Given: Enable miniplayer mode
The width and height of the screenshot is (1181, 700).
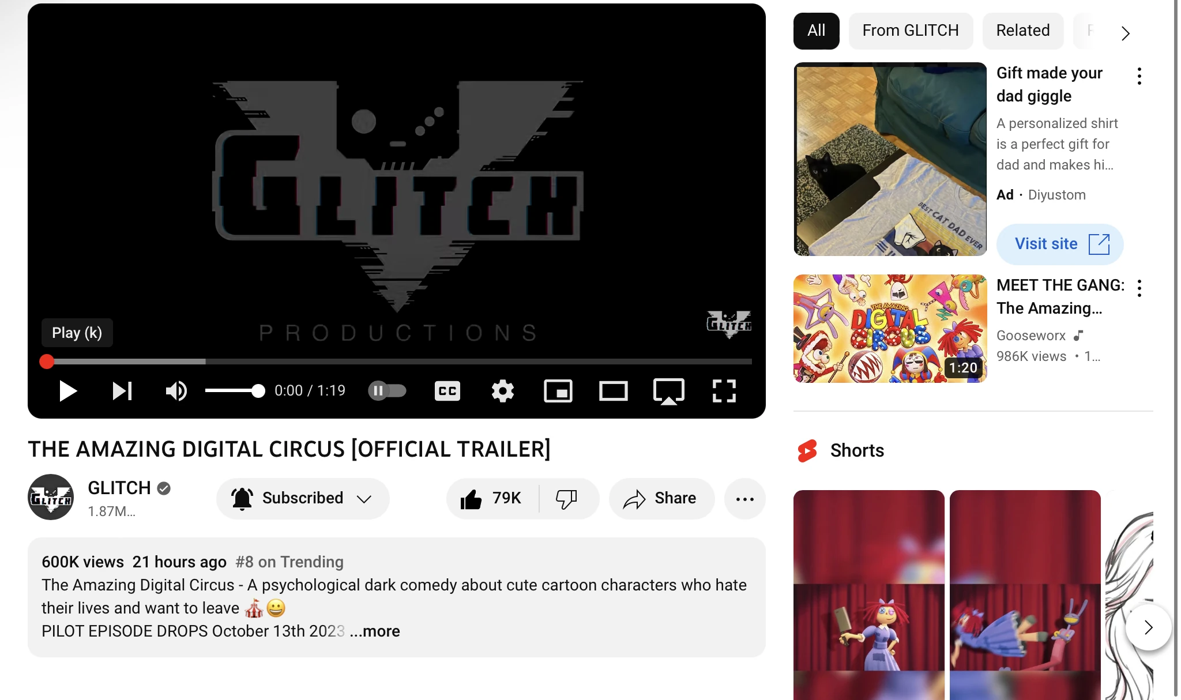Looking at the screenshot, I should click(x=558, y=391).
